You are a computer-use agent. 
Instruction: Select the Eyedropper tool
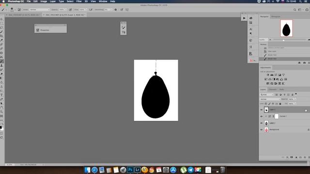1,40
